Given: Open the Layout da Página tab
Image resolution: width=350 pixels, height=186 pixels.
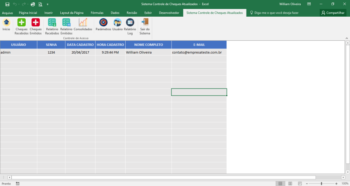Looking at the screenshot, I should [72, 13].
